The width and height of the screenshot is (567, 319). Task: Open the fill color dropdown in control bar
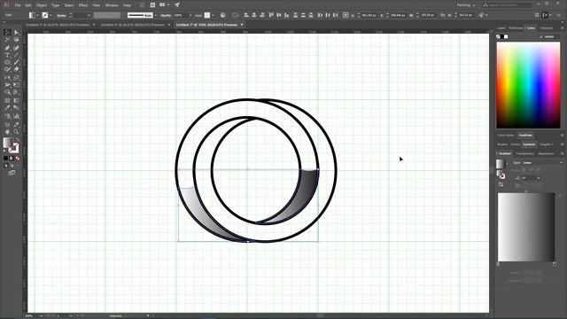pyautogui.click(x=38, y=15)
